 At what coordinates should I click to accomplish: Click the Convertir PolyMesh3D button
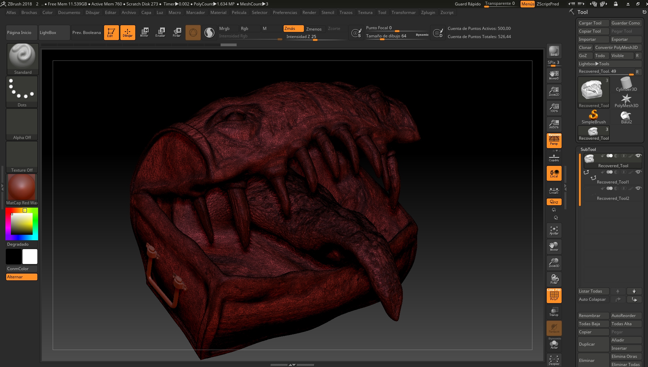[618, 48]
